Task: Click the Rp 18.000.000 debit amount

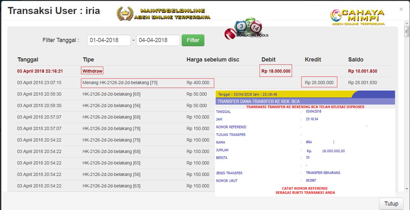Action: (x=276, y=71)
